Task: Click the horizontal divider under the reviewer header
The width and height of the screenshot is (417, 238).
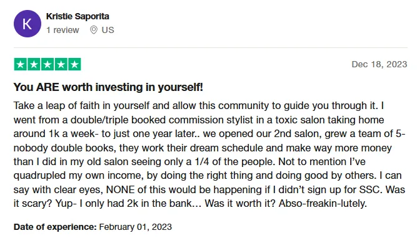Action: point(210,48)
